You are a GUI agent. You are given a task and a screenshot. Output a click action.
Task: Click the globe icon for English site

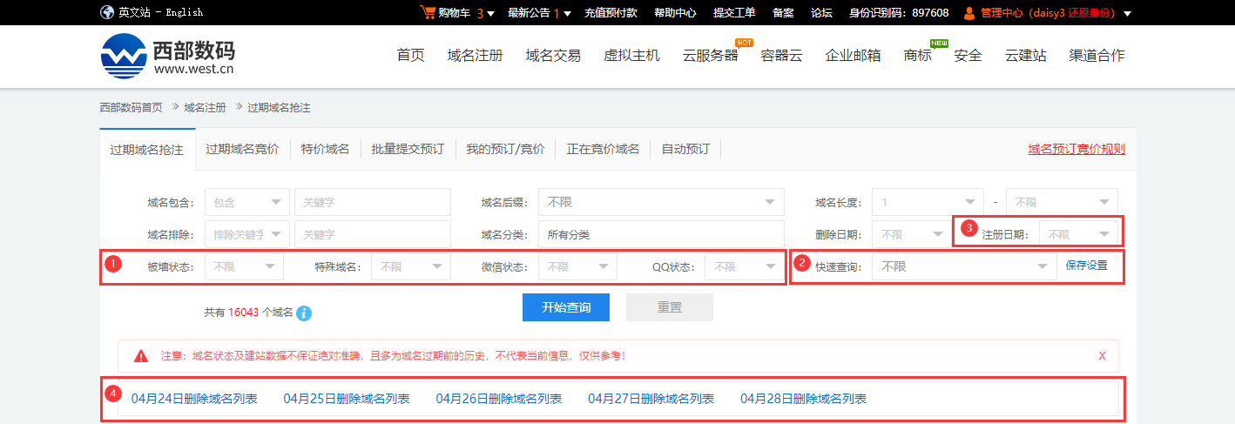coord(106,12)
